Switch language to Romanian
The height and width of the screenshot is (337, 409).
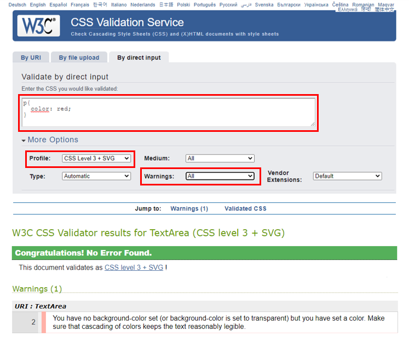363,4
